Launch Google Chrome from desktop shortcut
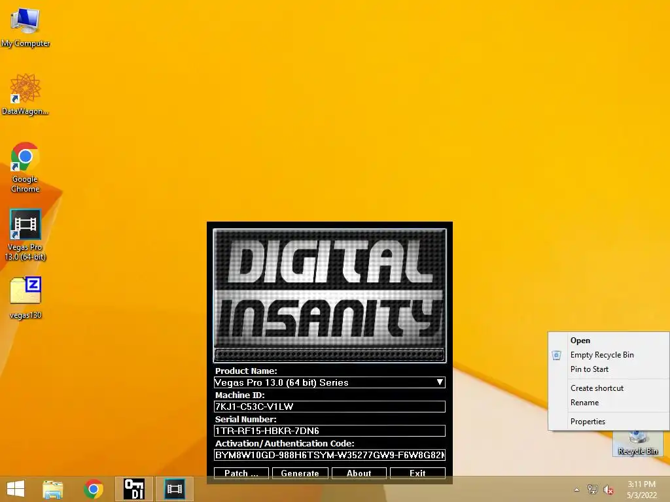The height and width of the screenshot is (502, 670). 26,167
